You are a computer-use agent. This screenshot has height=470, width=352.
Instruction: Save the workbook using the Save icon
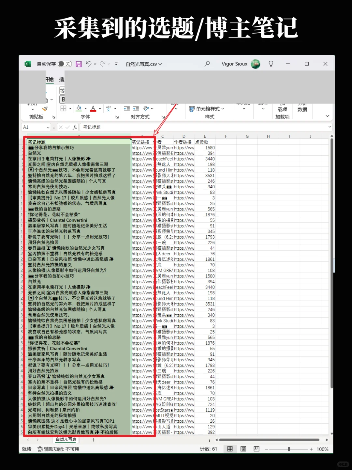pyautogui.click(x=79, y=64)
